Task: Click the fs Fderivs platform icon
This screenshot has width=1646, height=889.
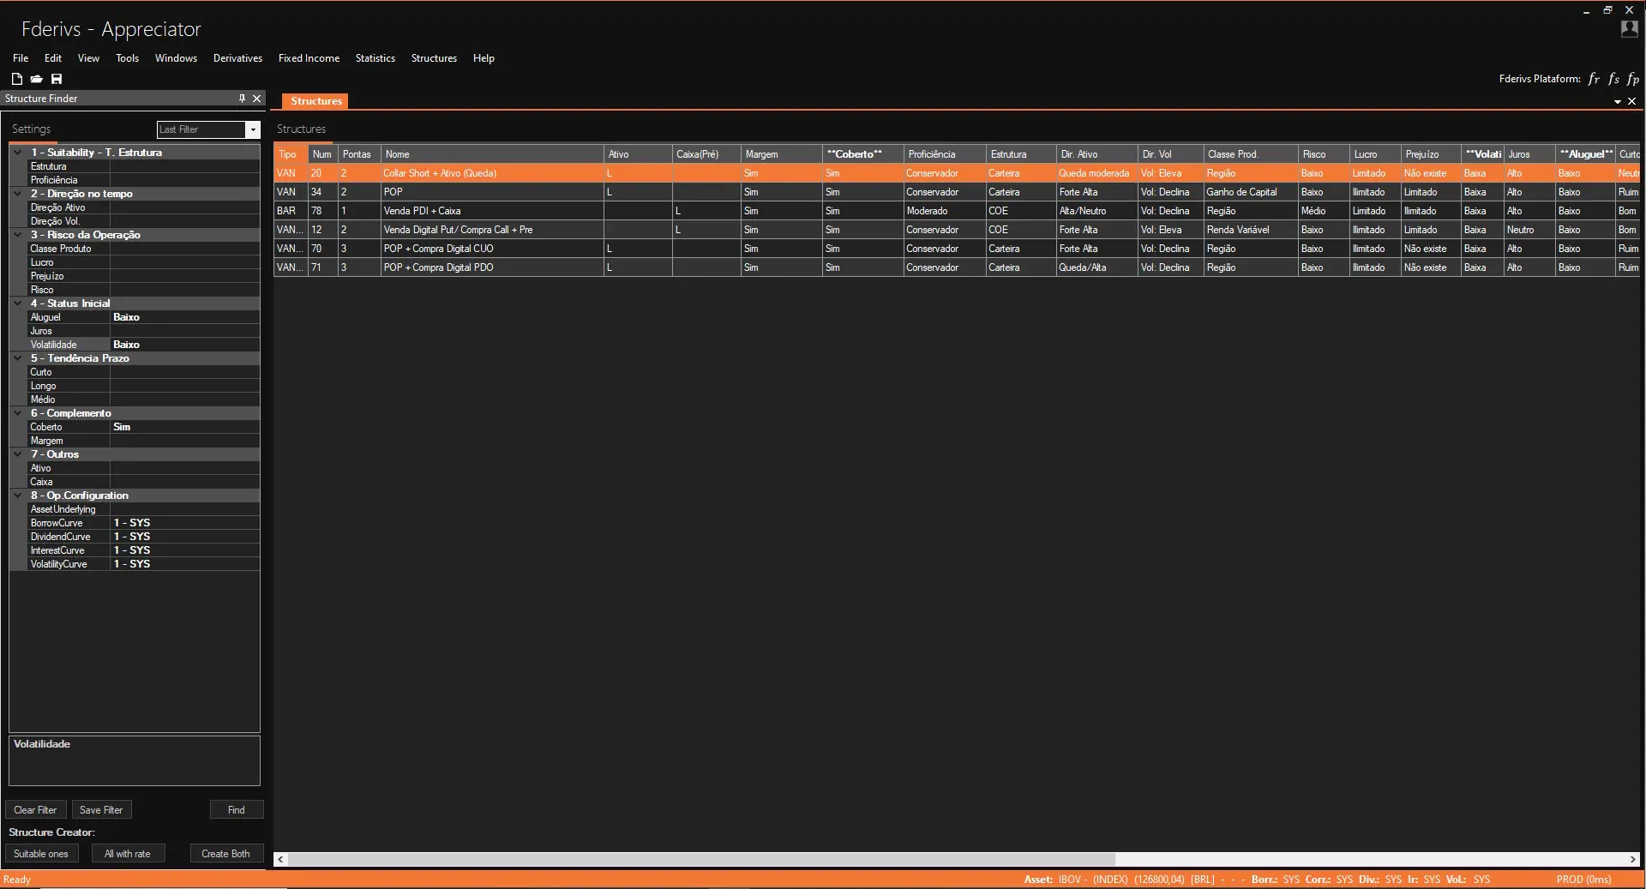Action: pyautogui.click(x=1613, y=79)
